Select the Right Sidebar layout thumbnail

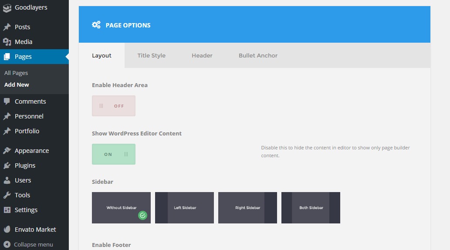[x=247, y=208]
